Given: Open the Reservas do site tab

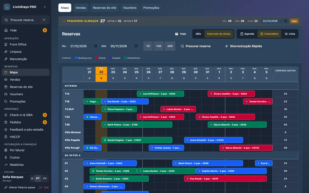Looking at the screenshot, I should point(105,8).
